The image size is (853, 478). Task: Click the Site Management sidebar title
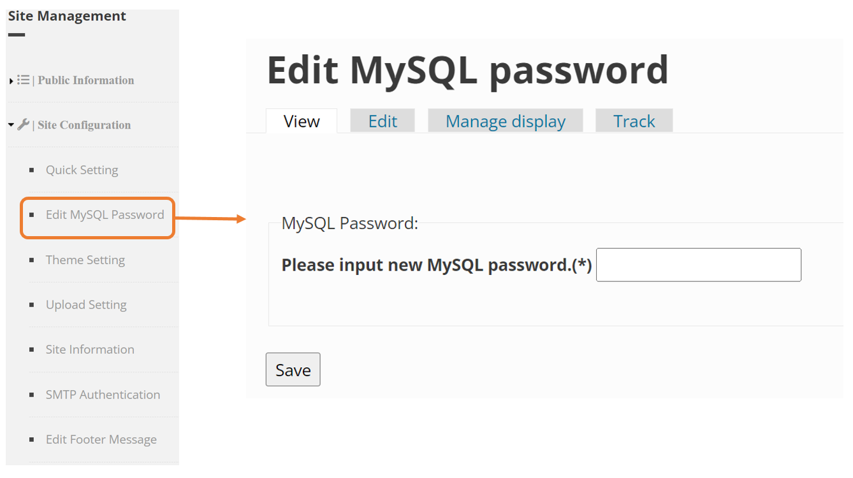pos(67,16)
